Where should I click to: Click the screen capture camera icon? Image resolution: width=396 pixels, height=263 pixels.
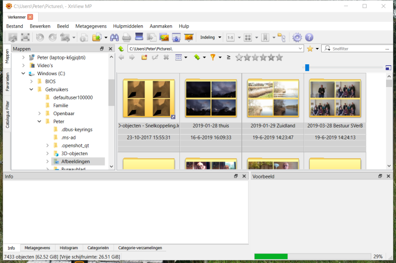pos(176,38)
